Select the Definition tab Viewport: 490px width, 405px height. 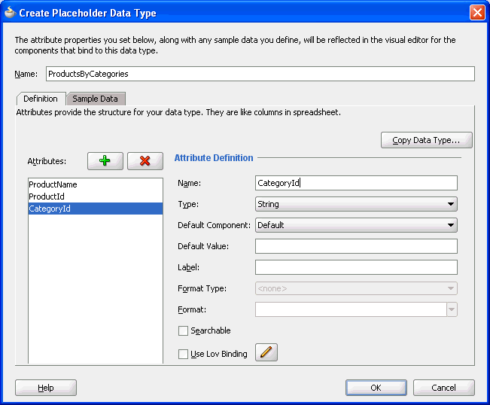[41, 99]
